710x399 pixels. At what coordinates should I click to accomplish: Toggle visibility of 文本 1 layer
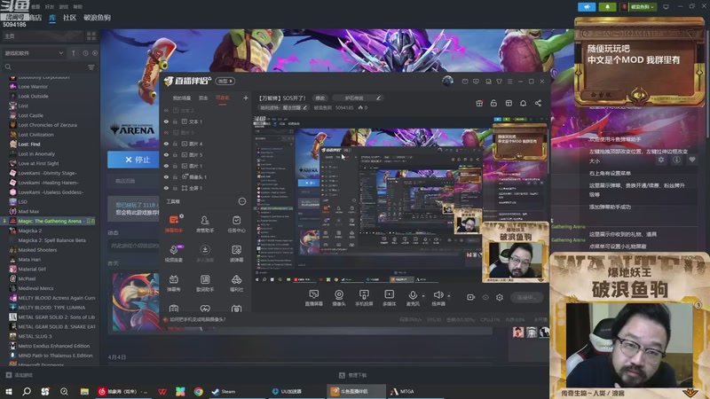coord(166,121)
